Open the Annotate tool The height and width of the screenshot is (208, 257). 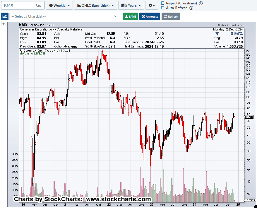tap(150, 16)
